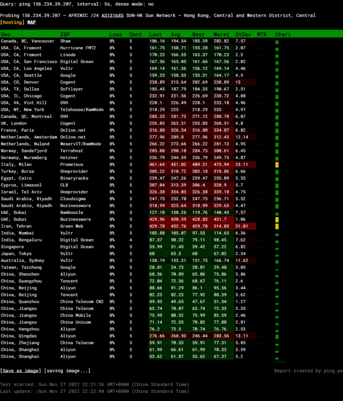Click the Chart column header
Viewport: 343px width, 401px height.
click(x=283, y=34)
